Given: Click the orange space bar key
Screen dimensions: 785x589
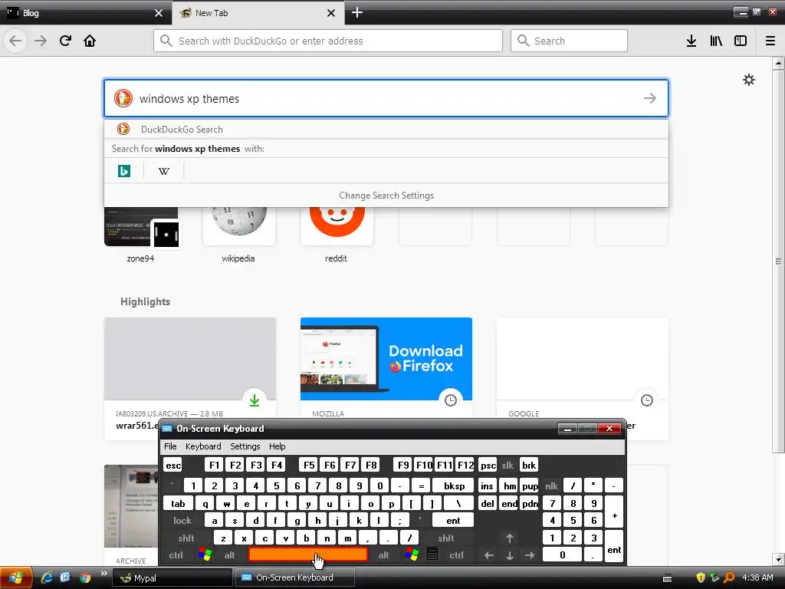Looking at the screenshot, I should point(308,554).
